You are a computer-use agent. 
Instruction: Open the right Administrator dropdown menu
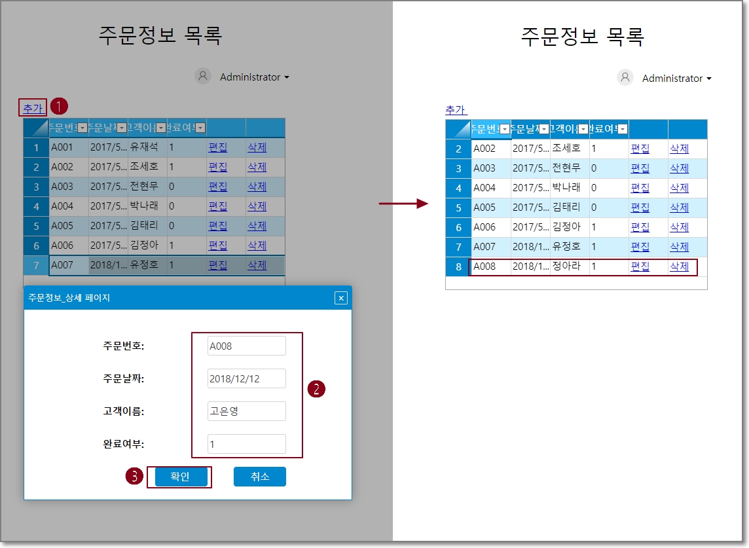676,79
